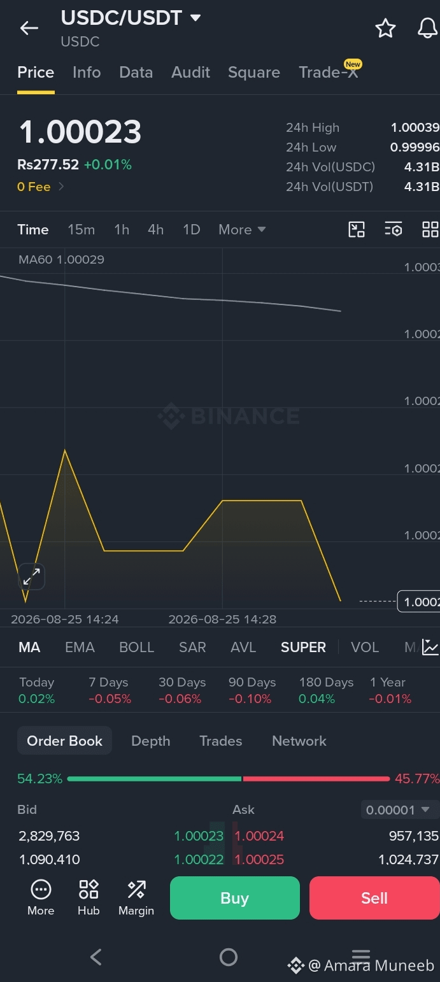Add USDC/USDT to favorites with star
The height and width of the screenshot is (982, 440).
pos(385,28)
